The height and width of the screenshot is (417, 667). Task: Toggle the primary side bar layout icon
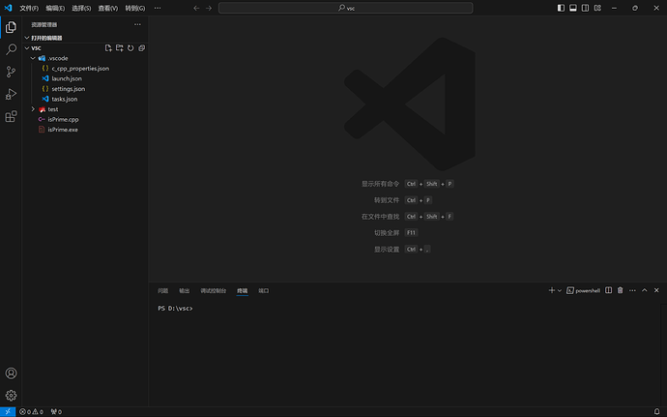pyautogui.click(x=561, y=8)
